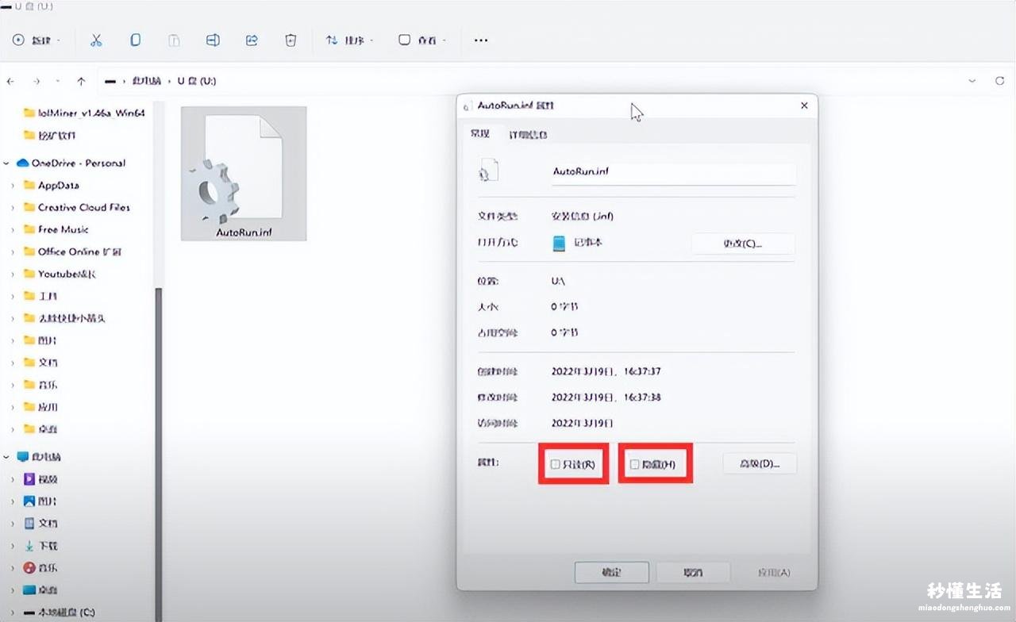Select the AutoRun.inf file in folder
Viewport: 1016px width, 622px height.
[x=244, y=174]
